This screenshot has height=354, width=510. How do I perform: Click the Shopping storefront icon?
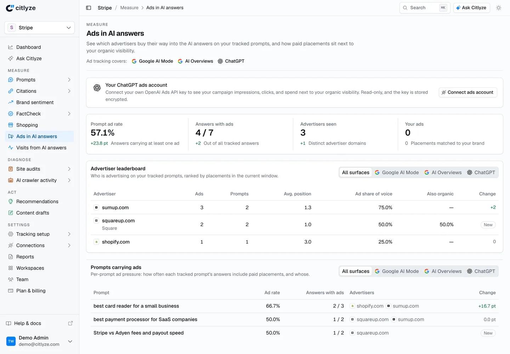[x=11, y=125]
